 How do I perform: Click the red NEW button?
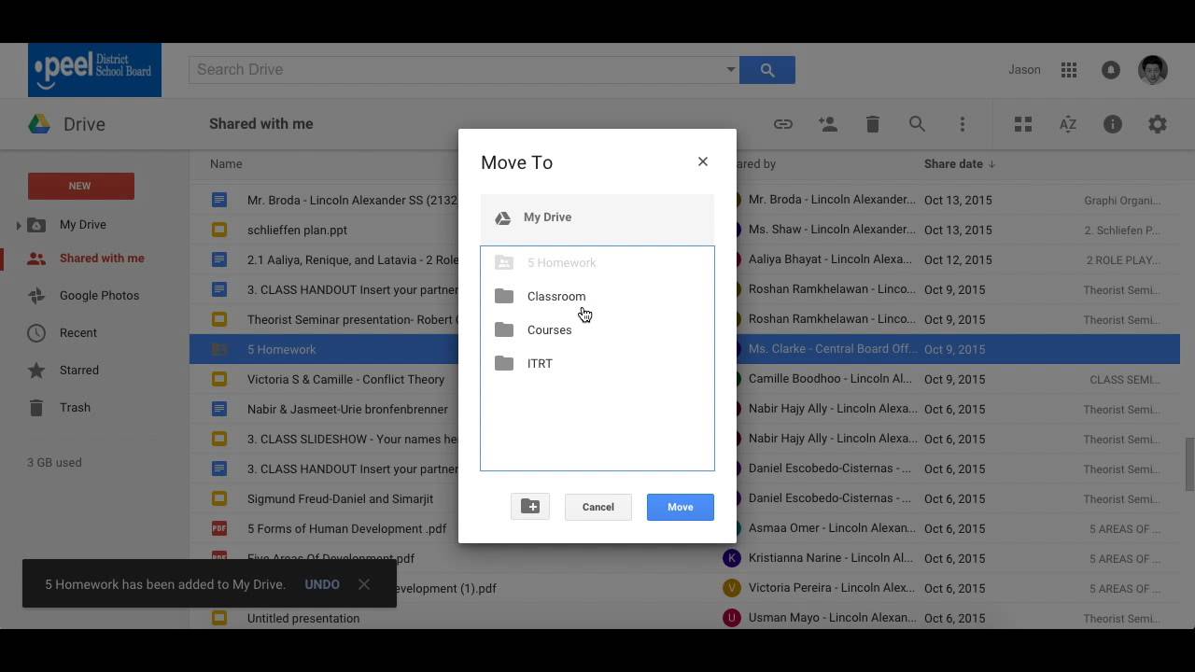coord(81,186)
